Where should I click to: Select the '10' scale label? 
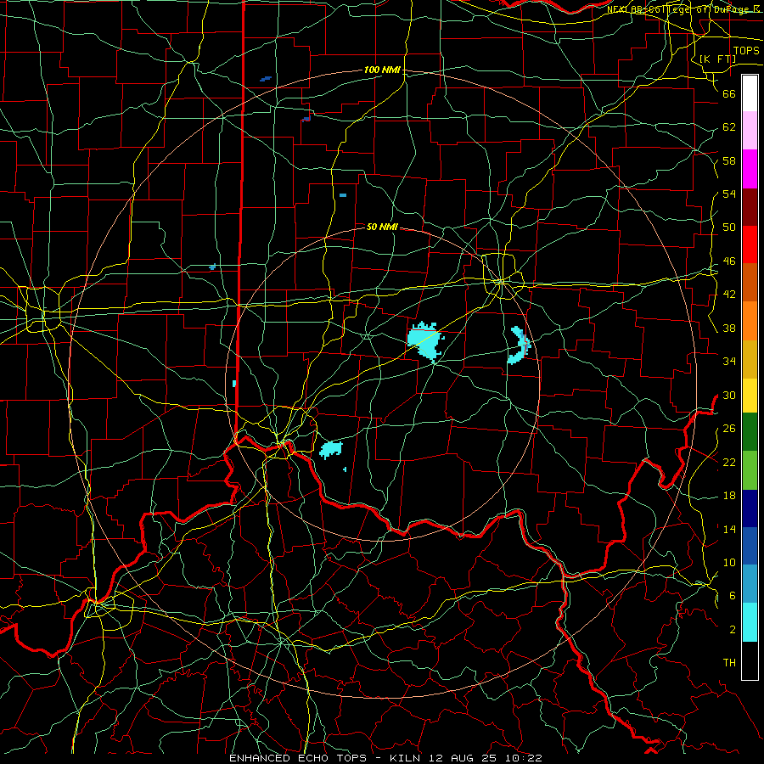[729, 563]
